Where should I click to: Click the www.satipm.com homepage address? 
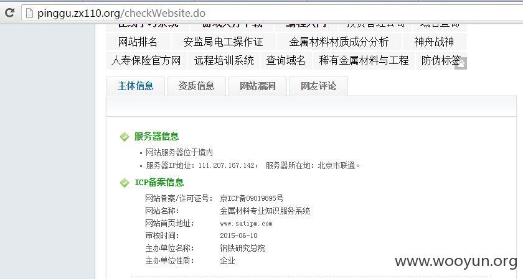[246, 224]
